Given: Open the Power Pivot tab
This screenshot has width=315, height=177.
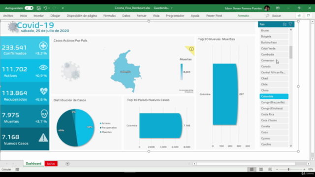Looking at the screenshot, I should (214, 16).
